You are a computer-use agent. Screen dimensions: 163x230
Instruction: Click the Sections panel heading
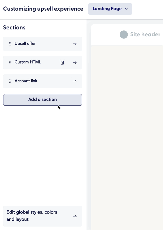[x=14, y=27]
